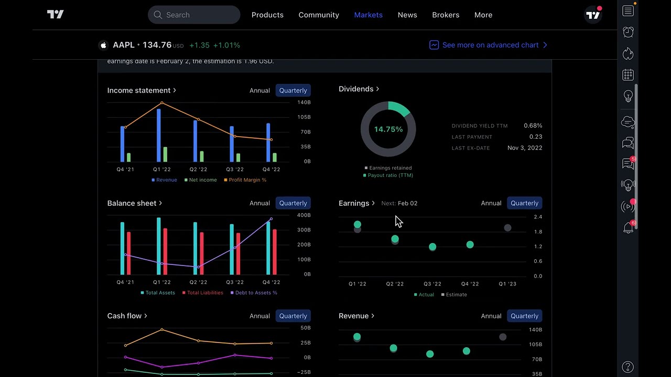
Task: Click the Q4 '22 earnings actual dot
Action: (x=470, y=245)
